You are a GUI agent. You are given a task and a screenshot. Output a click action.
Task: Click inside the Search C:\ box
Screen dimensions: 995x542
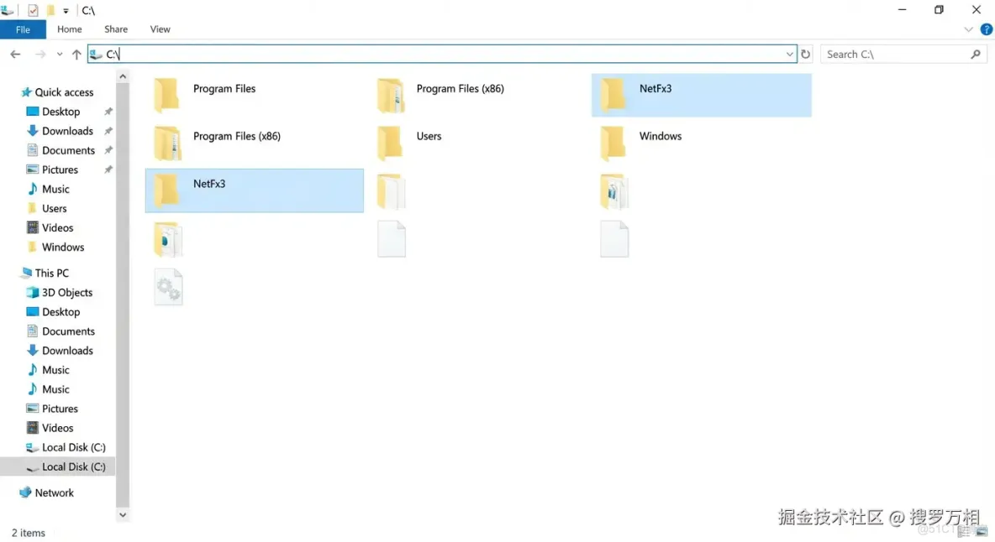(891, 54)
